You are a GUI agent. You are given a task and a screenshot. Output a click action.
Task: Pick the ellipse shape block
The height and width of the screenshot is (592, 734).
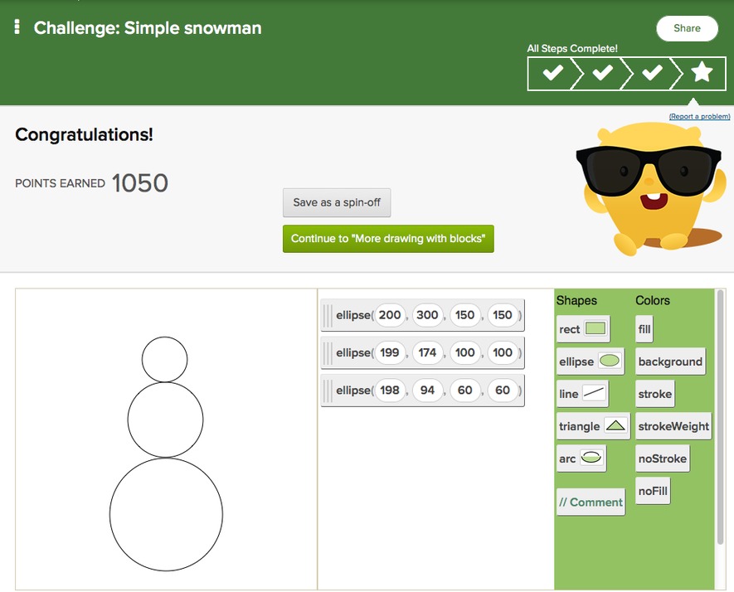pos(590,362)
